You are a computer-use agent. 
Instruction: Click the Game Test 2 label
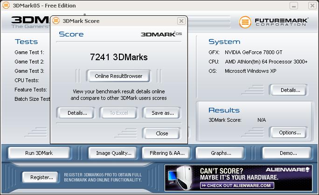(29, 62)
